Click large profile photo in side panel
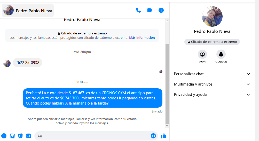This screenshot has height=141, width=259. (212, 16)
